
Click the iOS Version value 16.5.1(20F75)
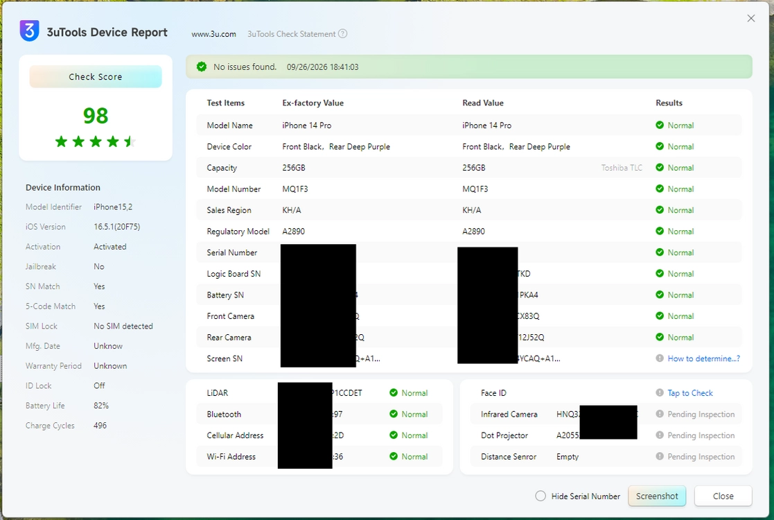point(117,227)
